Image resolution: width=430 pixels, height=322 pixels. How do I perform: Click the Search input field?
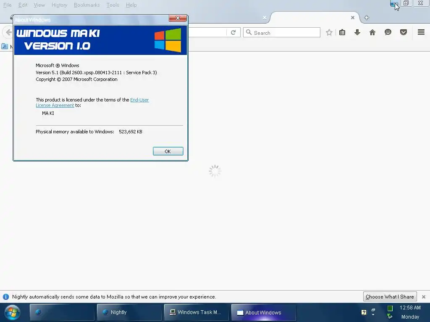coord(282,33)
